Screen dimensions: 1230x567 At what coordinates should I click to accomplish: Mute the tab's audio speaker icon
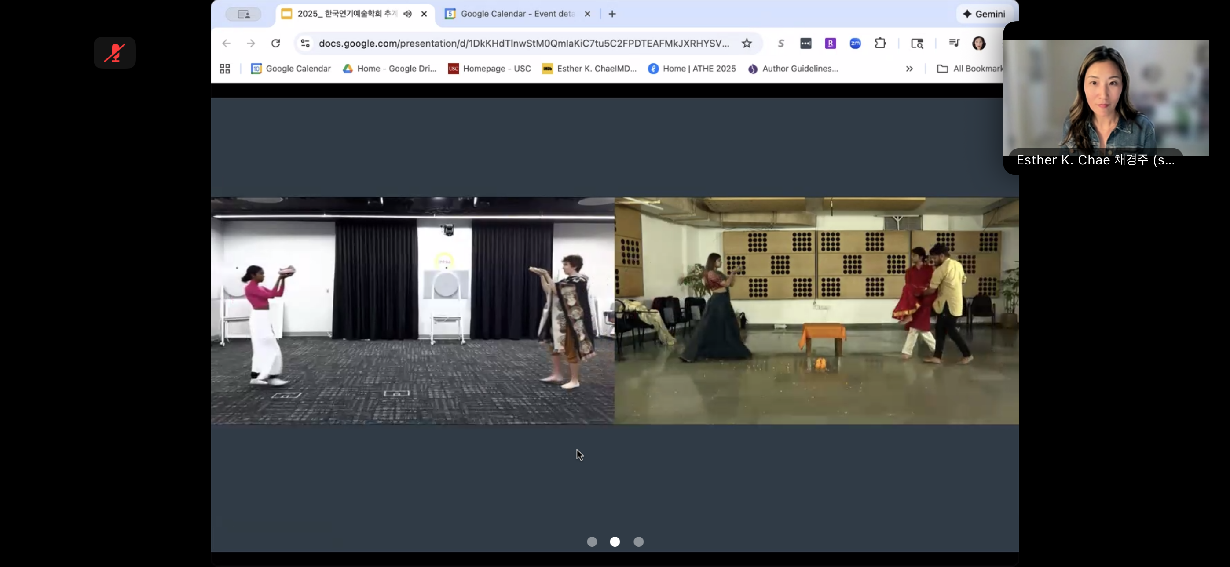pos(407,14)
